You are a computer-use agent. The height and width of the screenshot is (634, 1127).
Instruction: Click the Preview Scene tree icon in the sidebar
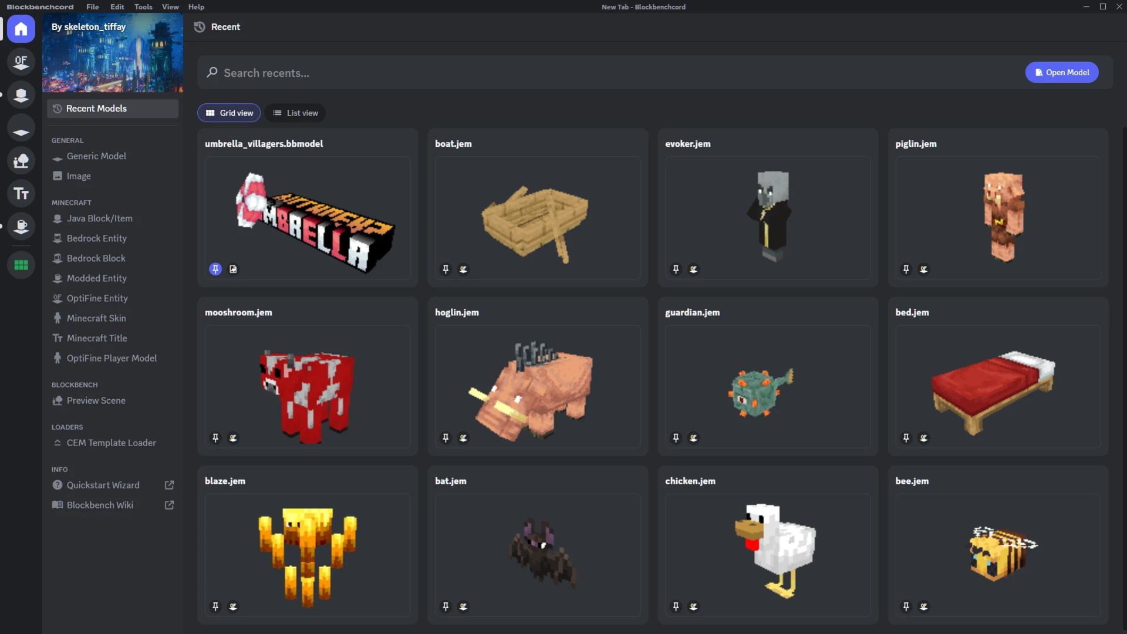[21, 160]
